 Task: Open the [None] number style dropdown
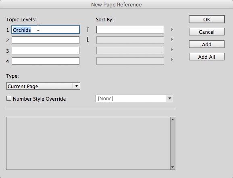(x=134, y=98)
